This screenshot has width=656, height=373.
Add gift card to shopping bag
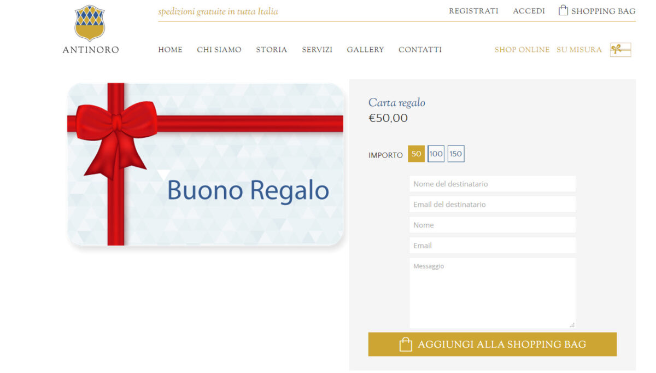(493, 345)
